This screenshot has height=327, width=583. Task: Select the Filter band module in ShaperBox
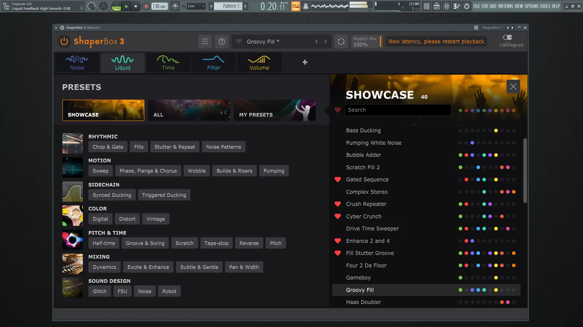pos(213,63)
